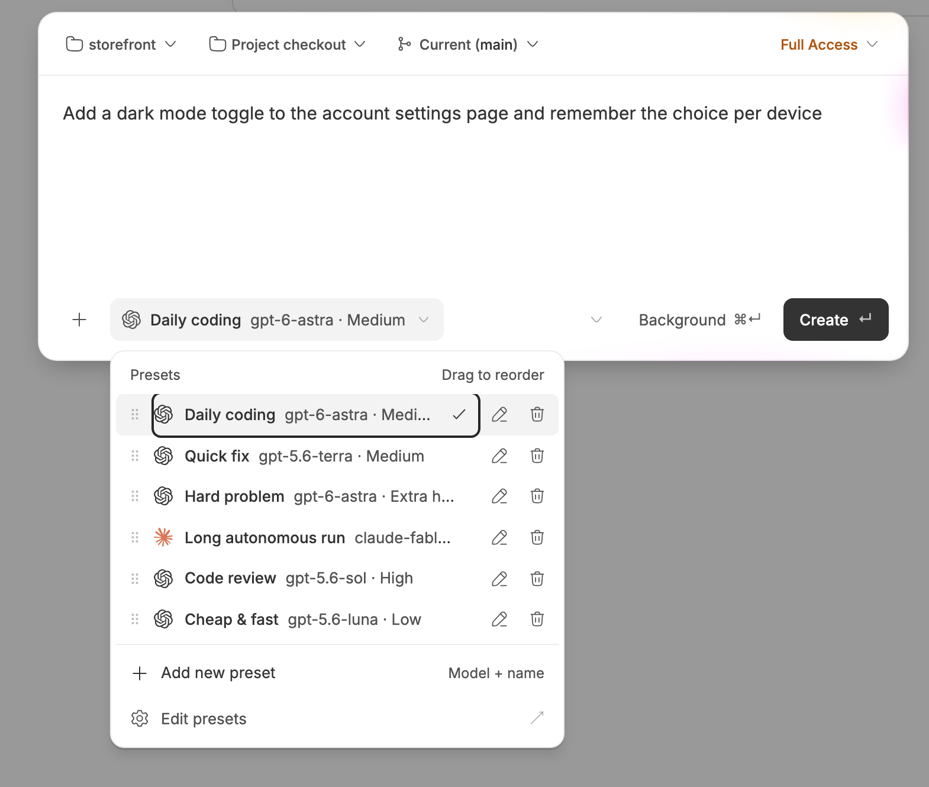Click the gear icon next to Edit presets

tap(140, 719)
